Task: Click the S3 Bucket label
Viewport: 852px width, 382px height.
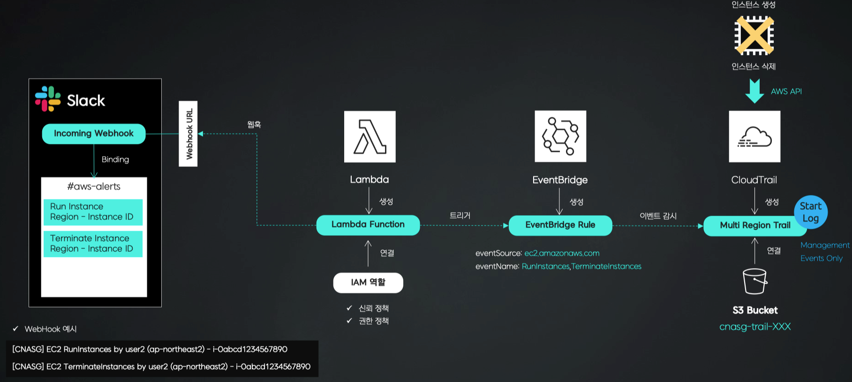Action: [x=755, y=310]
